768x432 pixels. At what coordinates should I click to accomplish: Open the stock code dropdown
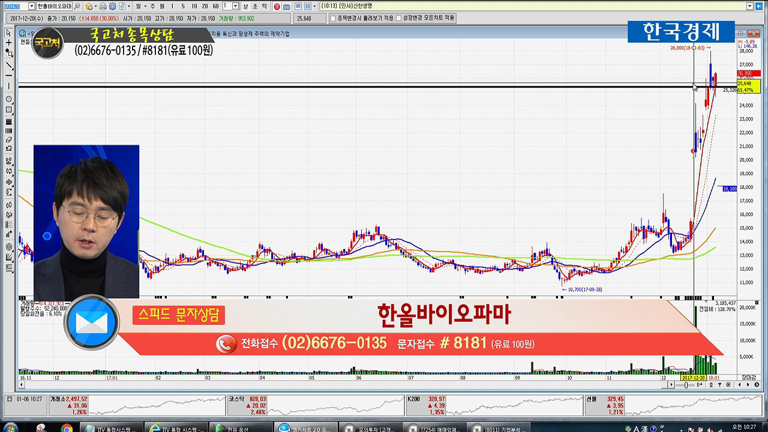[x=31, y=7]
